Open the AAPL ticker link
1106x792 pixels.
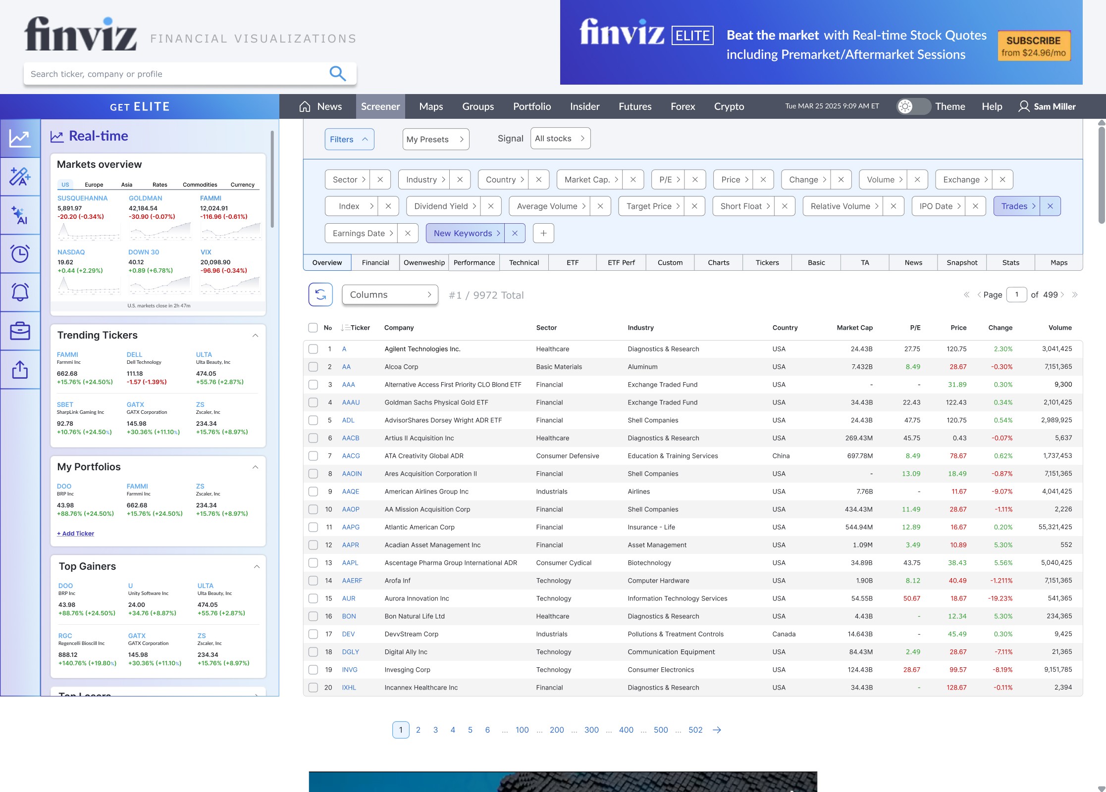[350, 563]
